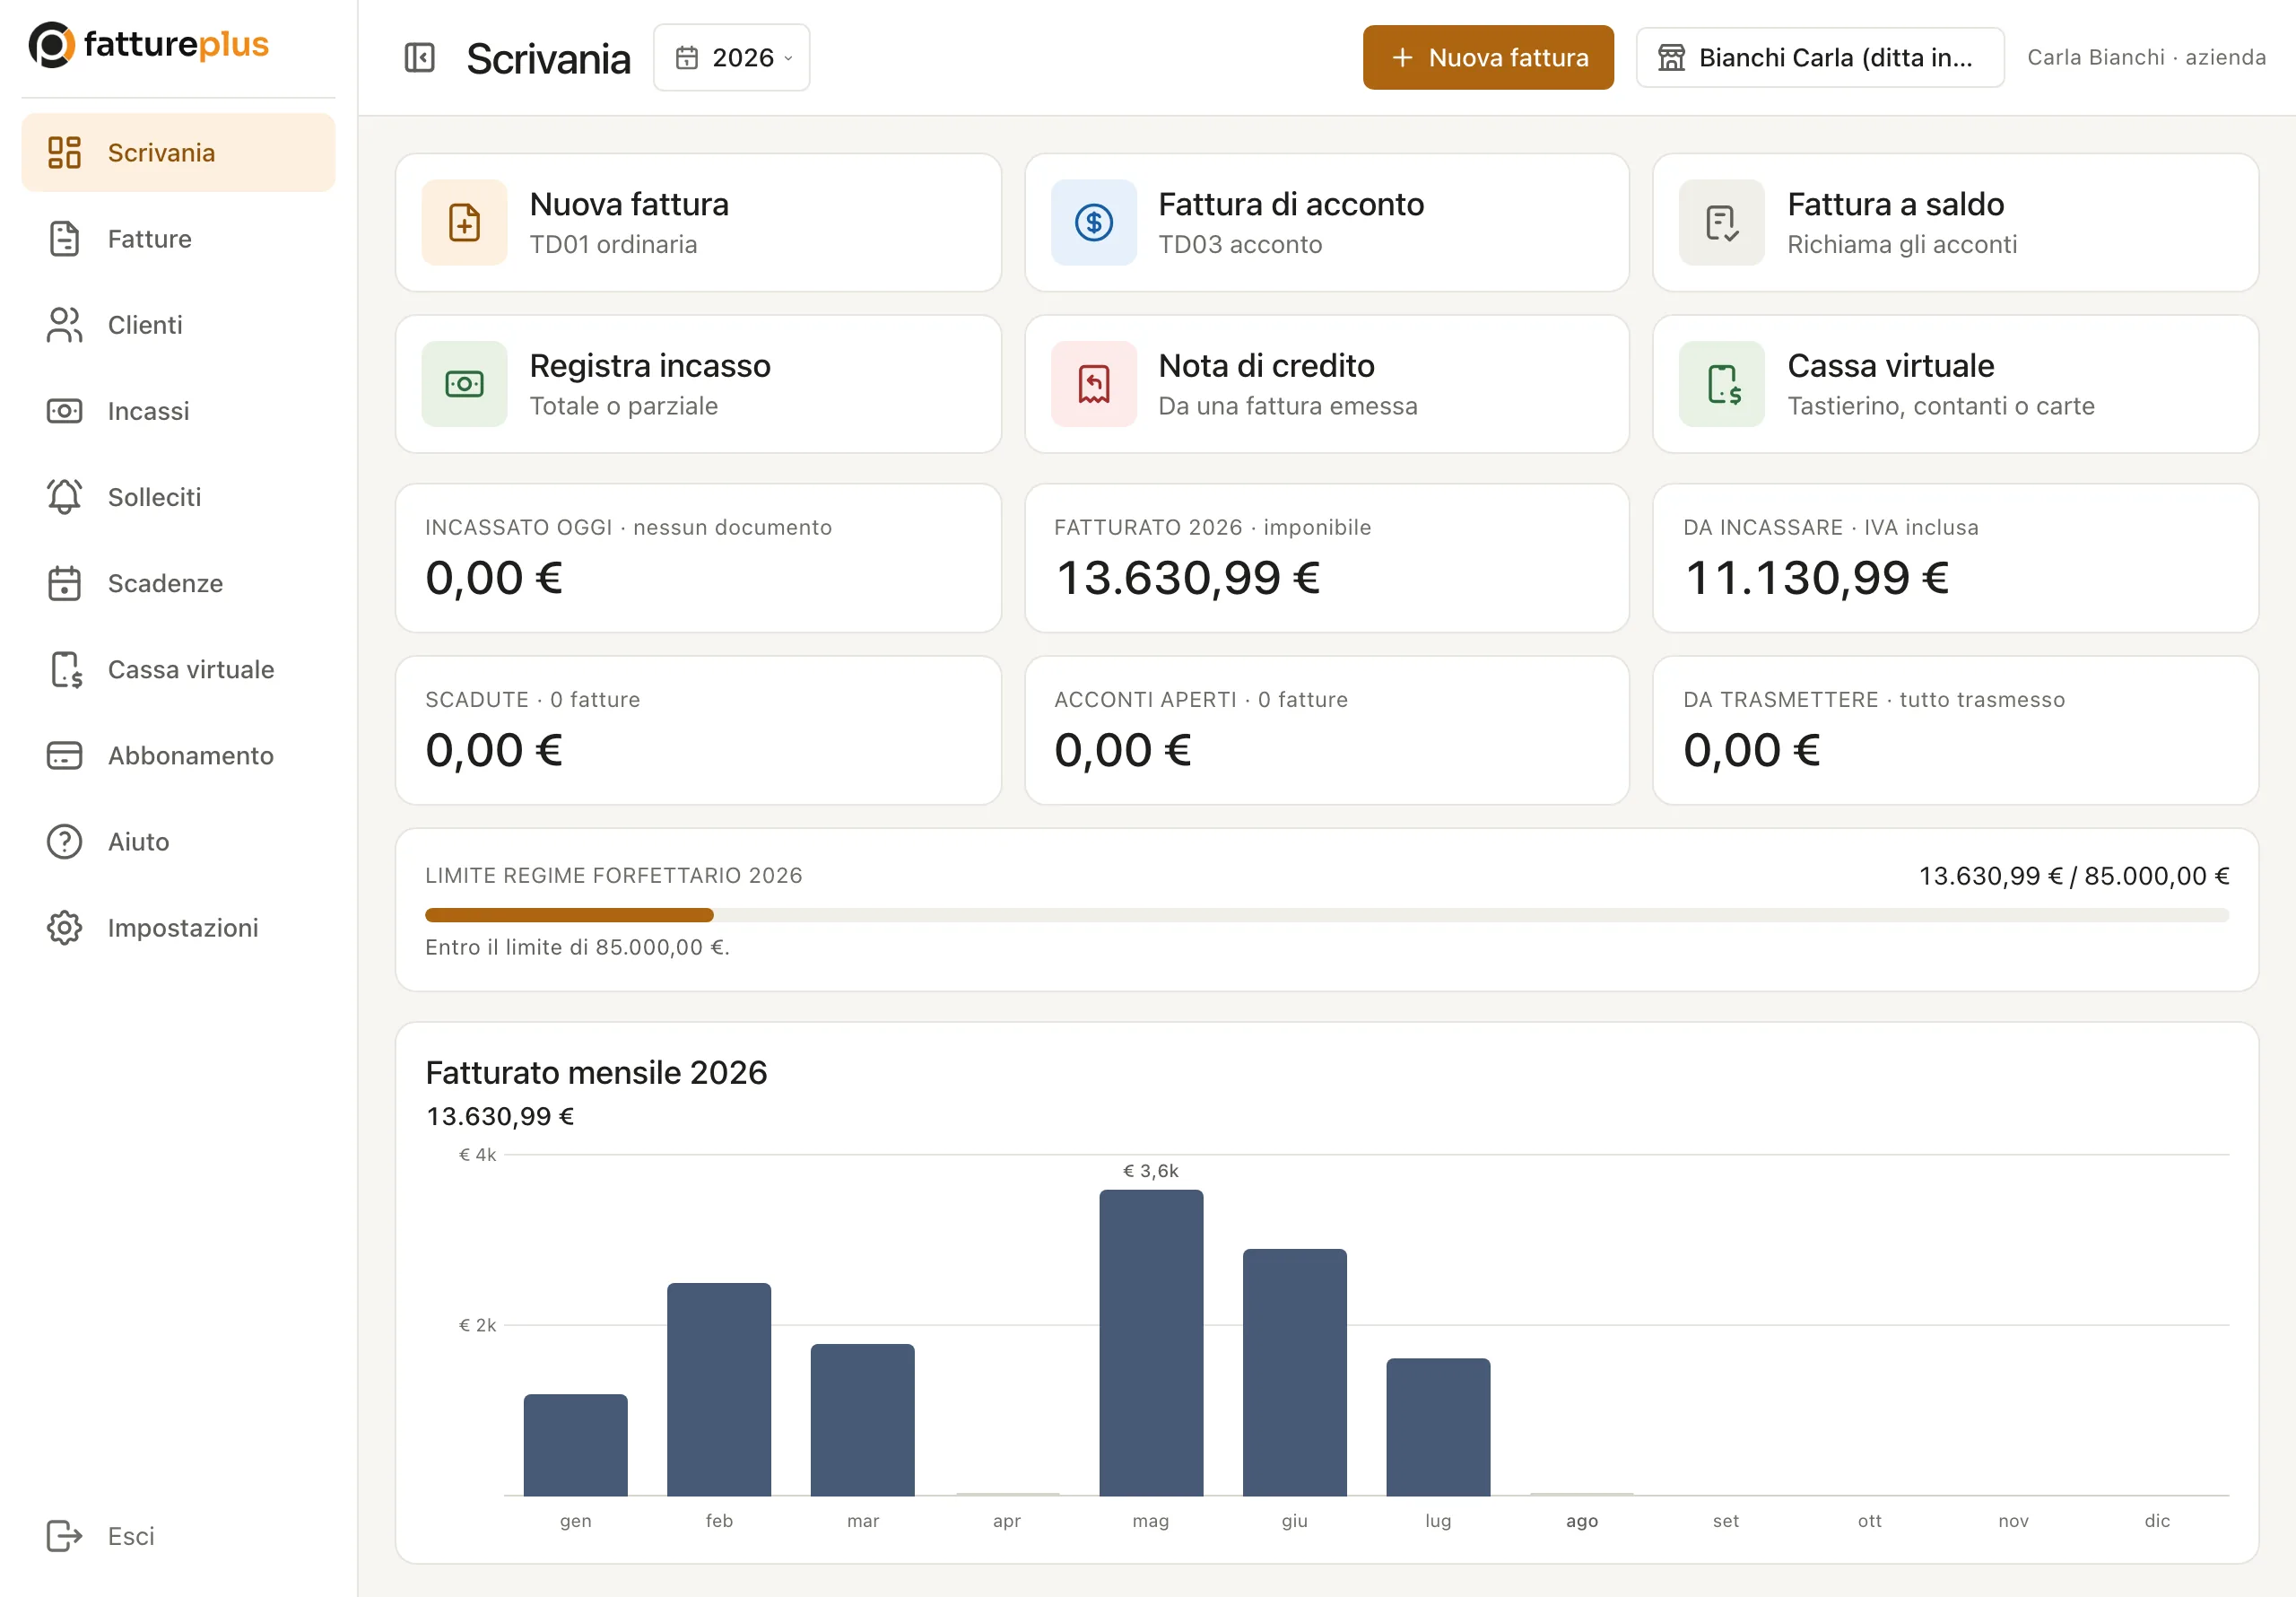
Task: Click the Fattura di acconto dollar icon
Action: [1094, 223]
